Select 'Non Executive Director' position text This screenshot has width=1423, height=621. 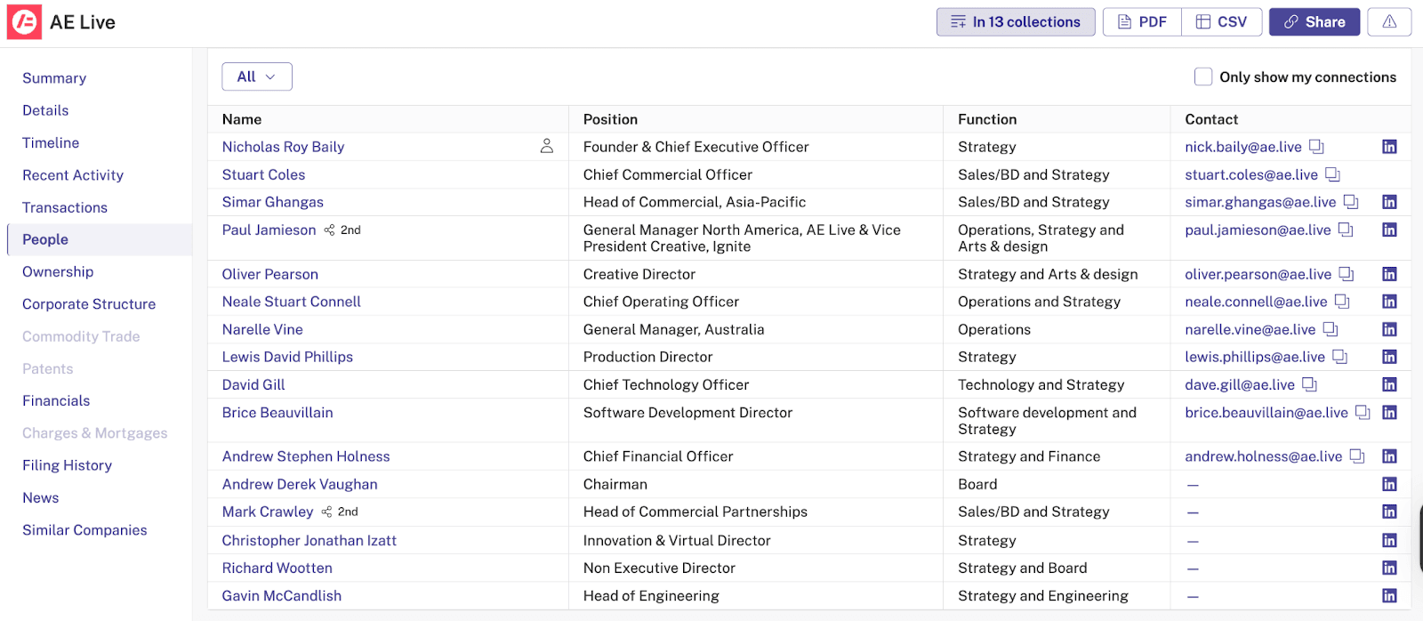point(659,568)
